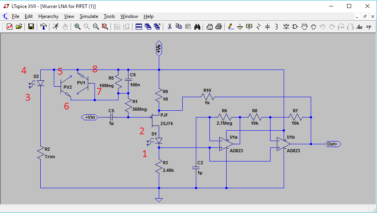Click the R6 2.7Meg value

pyautogui.click(x=224, y=123)
